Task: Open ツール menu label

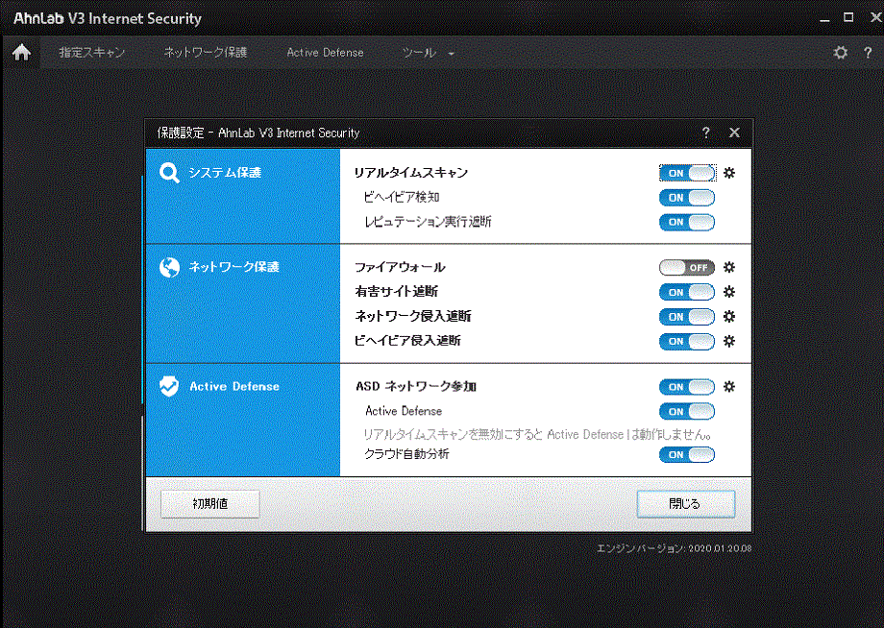Action: click(419, 53)
